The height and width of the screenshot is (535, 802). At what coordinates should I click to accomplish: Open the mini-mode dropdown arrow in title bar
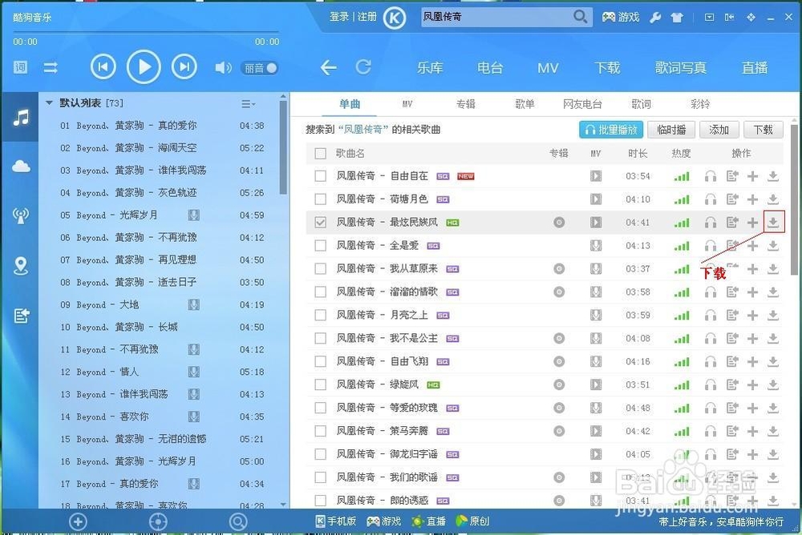tap(709, 16)
